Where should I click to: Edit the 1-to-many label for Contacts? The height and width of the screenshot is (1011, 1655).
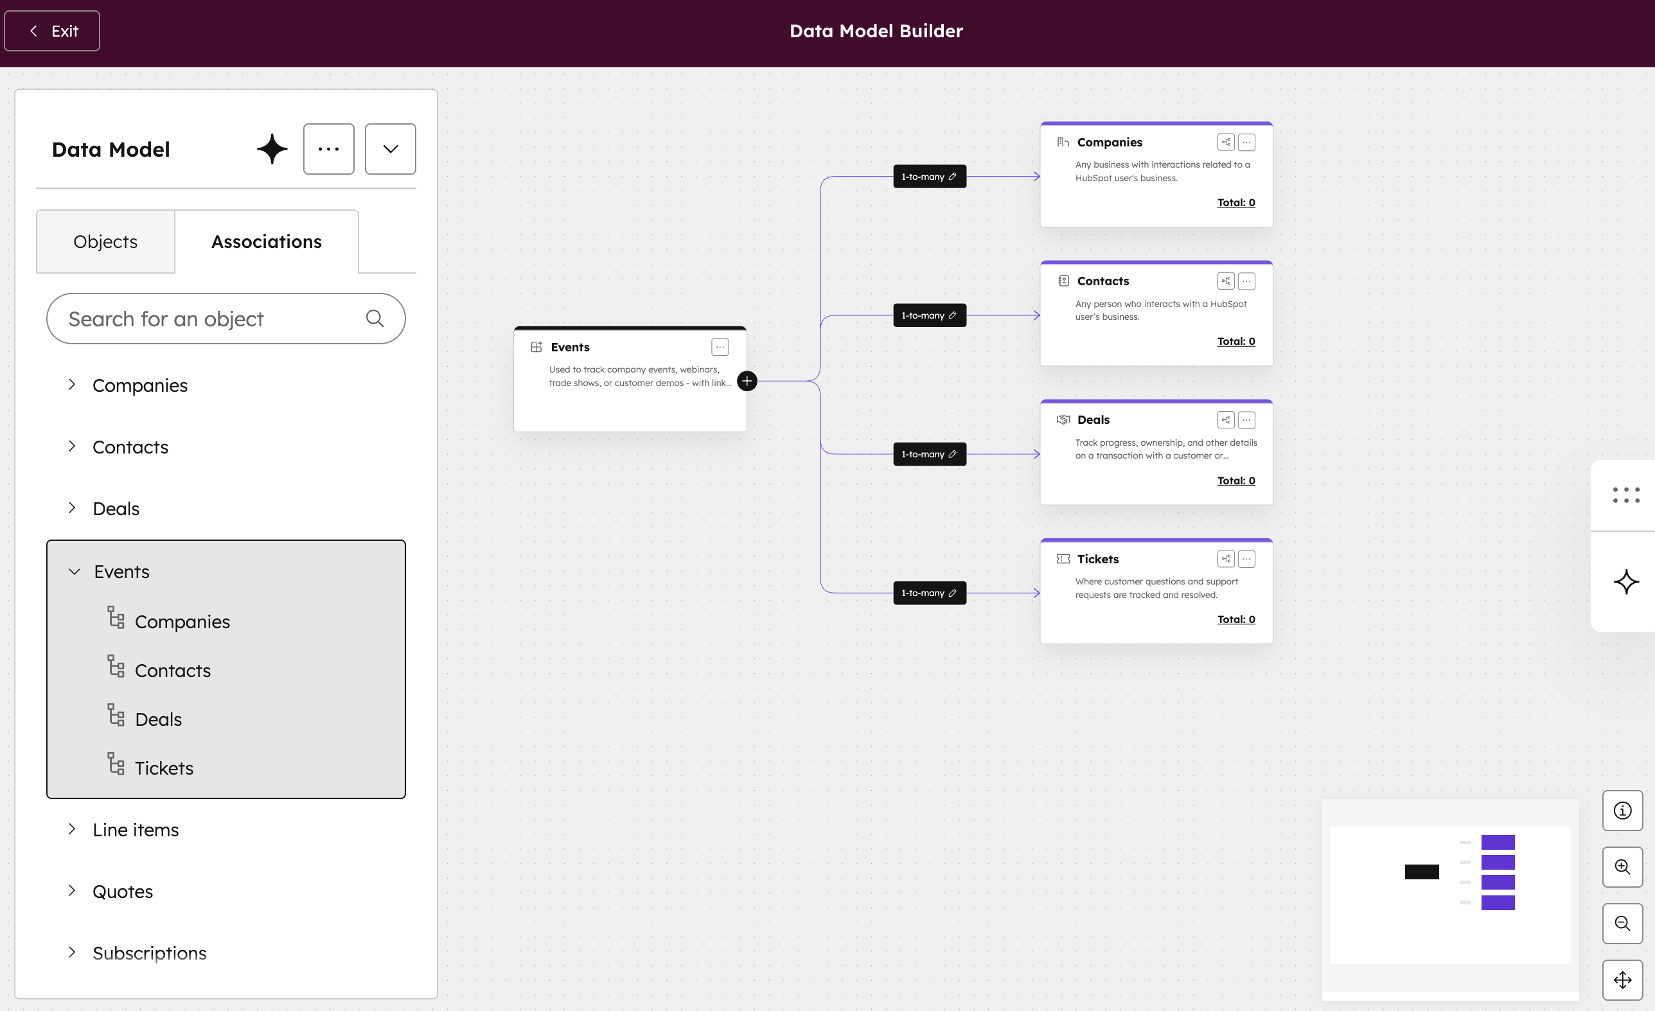point(930,315)
